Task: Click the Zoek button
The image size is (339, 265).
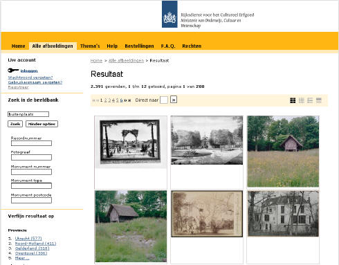Action: [x=15, y=124]
